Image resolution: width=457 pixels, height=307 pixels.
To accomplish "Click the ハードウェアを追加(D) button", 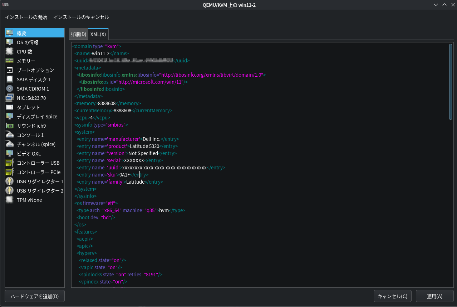I will coord(35,296).
